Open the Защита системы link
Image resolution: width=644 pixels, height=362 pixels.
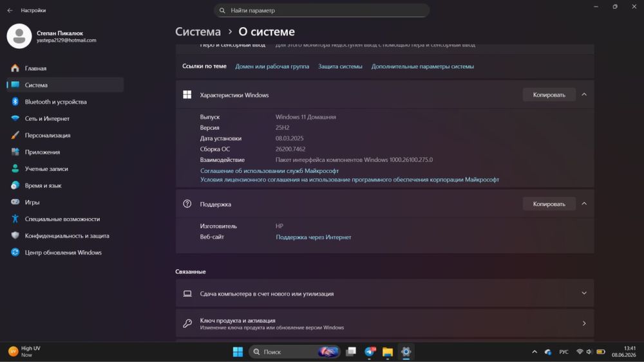340,66
